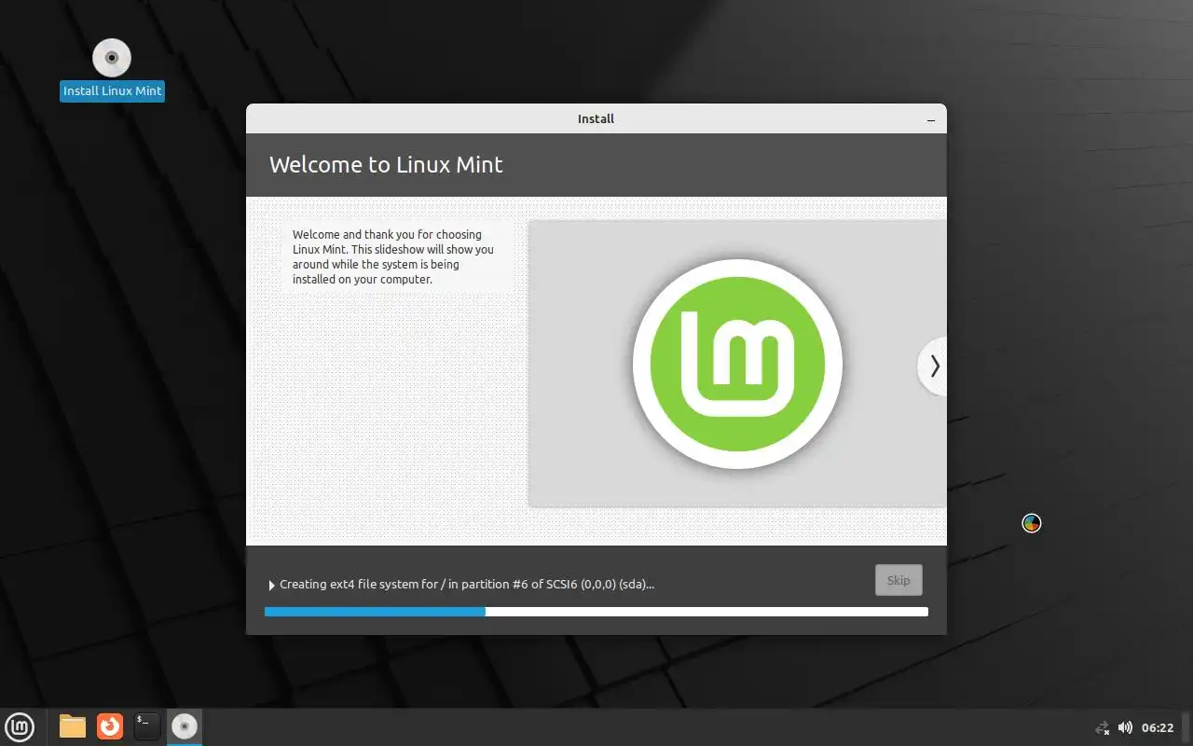Click the Linux Mint logo slideshow image

point(737,364)
